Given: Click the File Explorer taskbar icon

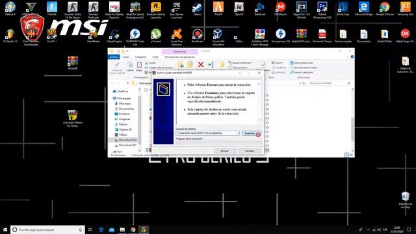Looking at the screenshot, I should tap(122, 229).
